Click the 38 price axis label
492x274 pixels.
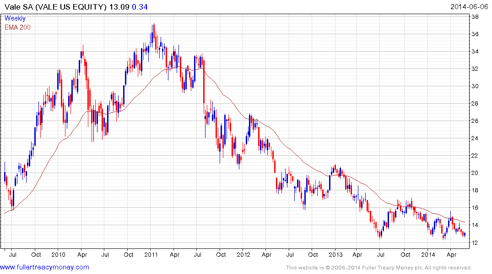point(475,17)
